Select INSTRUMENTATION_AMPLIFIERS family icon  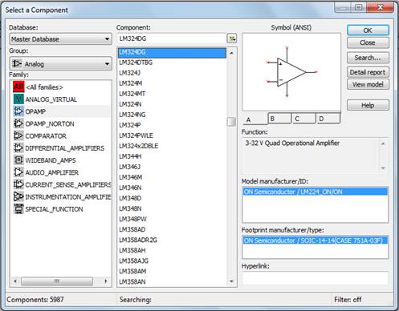coord(18,196)
